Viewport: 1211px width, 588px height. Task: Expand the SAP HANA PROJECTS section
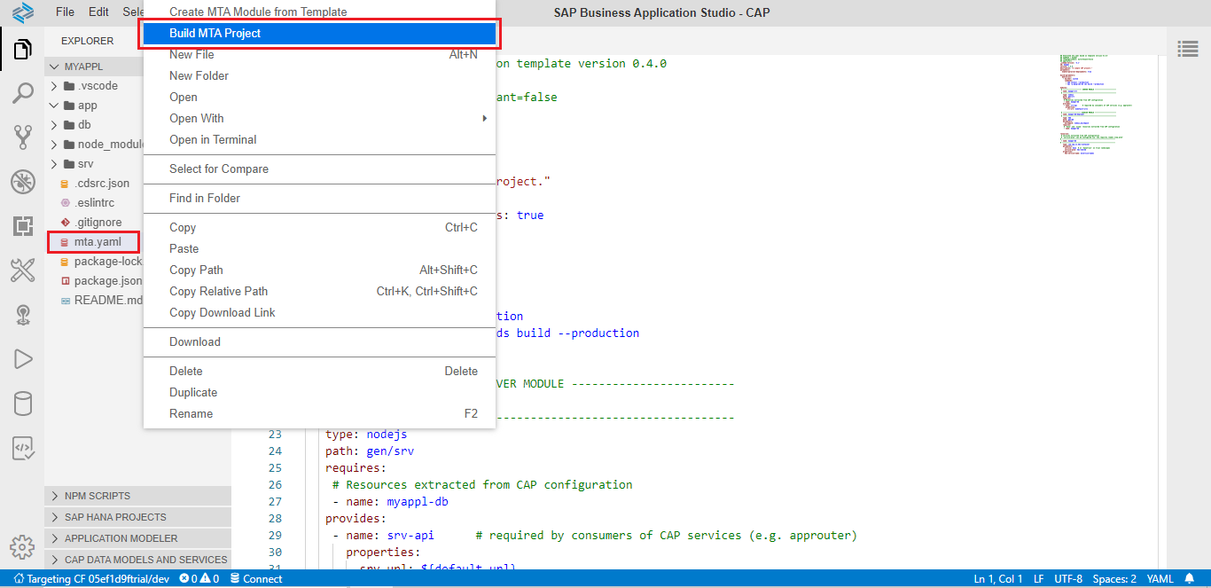tap(115, 517)
